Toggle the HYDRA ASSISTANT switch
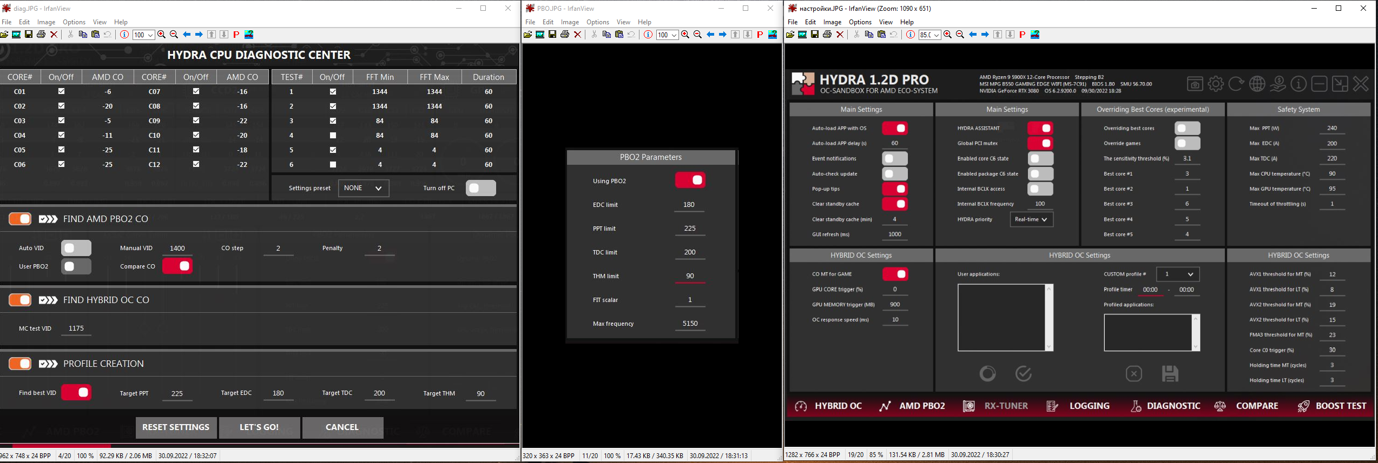This screenshot has height=463, width=1378. tap(1040, 128)
